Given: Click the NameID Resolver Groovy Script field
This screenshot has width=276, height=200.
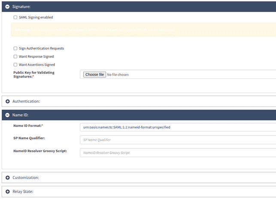Looking at the screenshot, I should click(178, 153).
